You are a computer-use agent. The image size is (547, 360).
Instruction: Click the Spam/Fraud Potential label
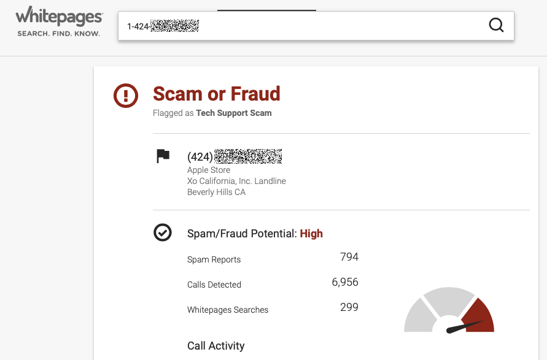242,234
